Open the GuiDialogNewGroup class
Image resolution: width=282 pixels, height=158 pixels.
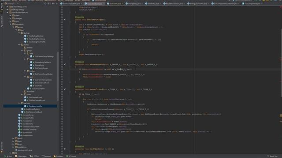point(37,39)
